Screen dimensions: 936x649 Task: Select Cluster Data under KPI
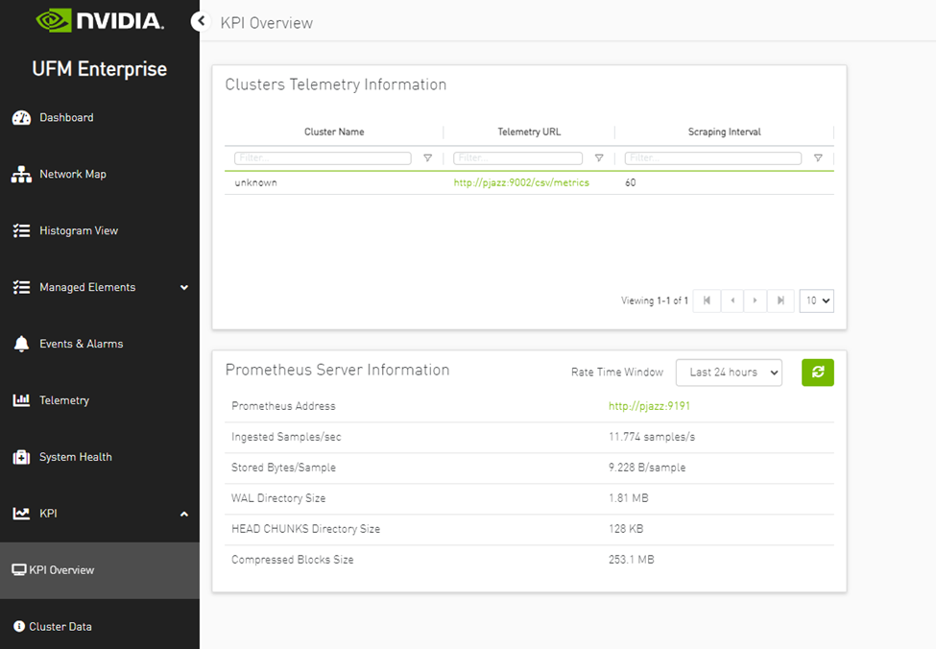(60, 627)
